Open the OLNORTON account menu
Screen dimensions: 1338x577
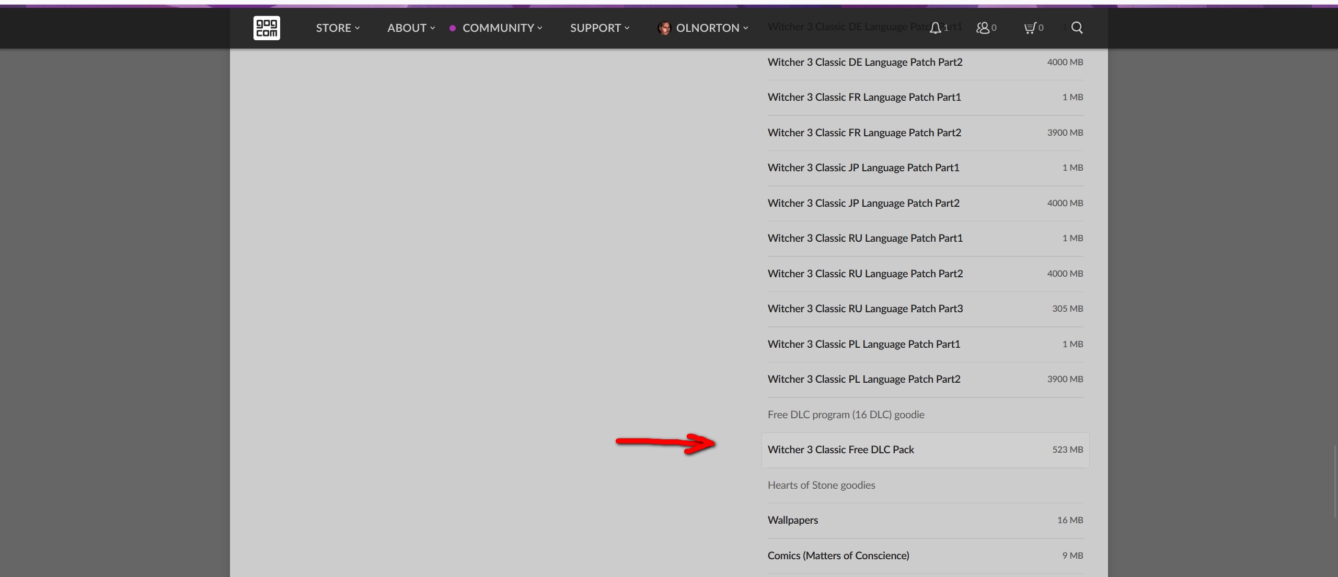pyautogui.click(x=712, y=28)
